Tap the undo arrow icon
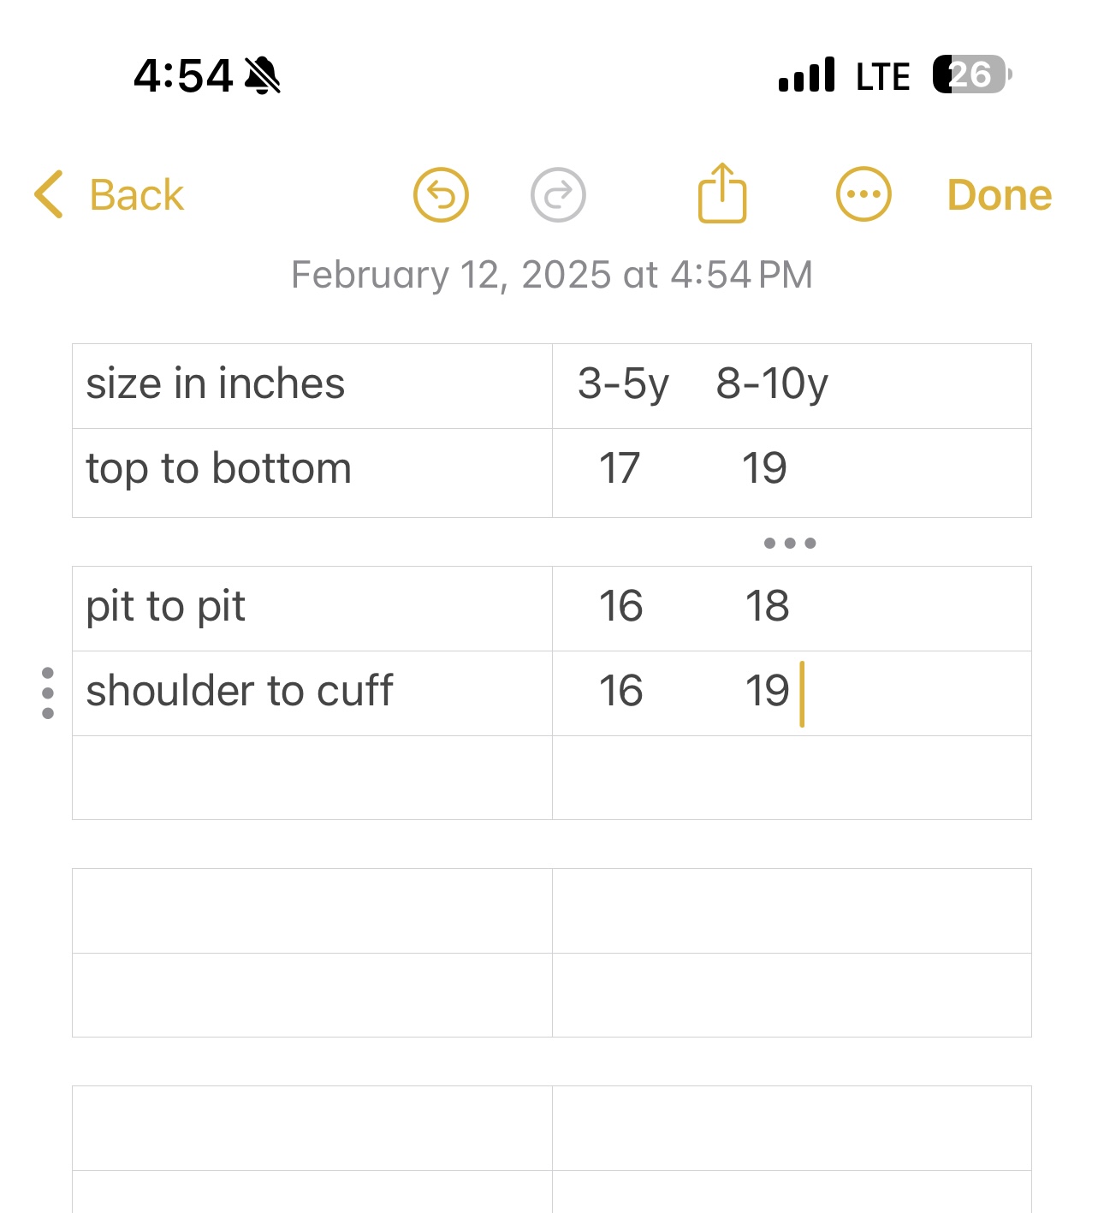 (441, 195)
